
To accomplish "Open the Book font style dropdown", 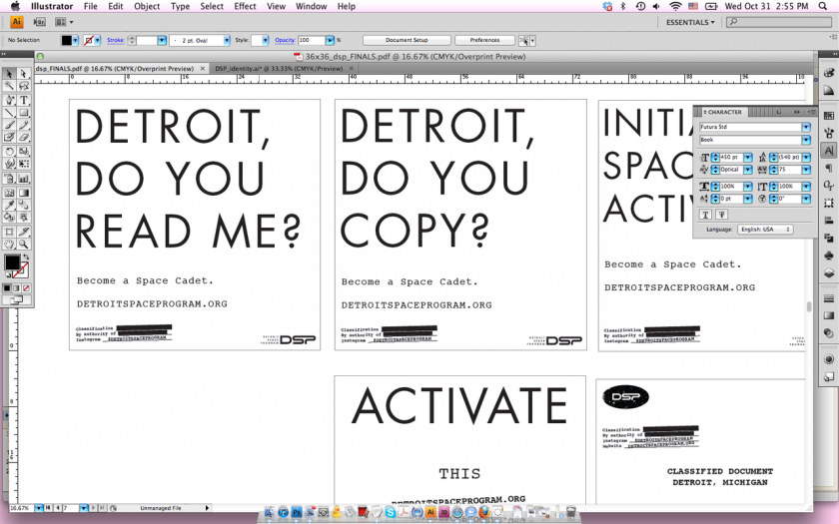I will coord(806,140).
